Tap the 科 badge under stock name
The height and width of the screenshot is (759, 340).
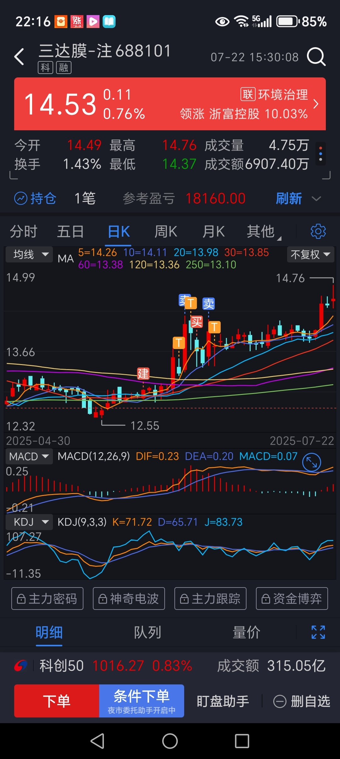pyautogui.click(x=45, y=68)
